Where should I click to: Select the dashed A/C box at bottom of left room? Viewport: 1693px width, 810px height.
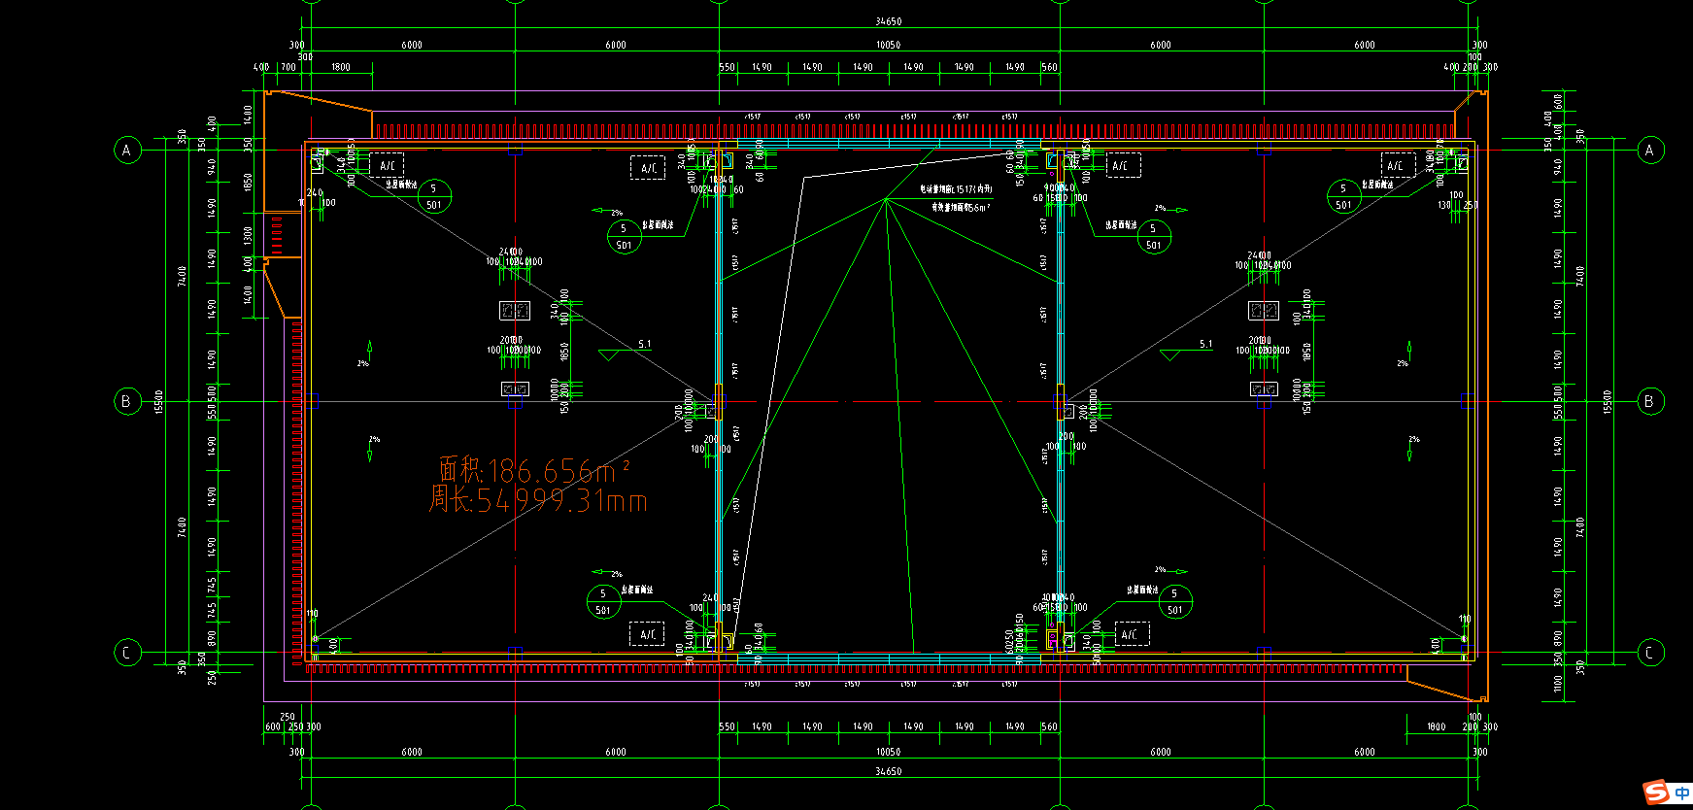(x=647, y=634)
